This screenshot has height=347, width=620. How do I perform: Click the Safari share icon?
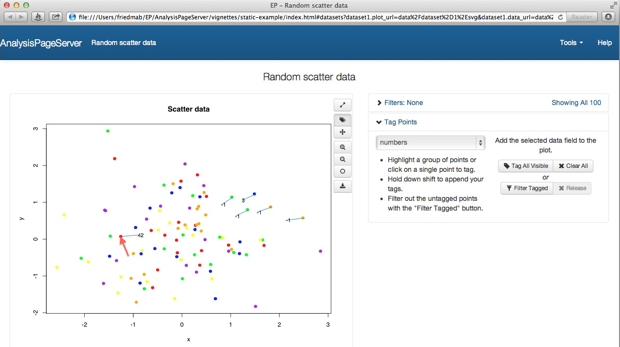click(x=56, y=17)
